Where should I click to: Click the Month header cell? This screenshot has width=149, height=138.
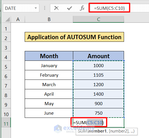coord(49,56)
